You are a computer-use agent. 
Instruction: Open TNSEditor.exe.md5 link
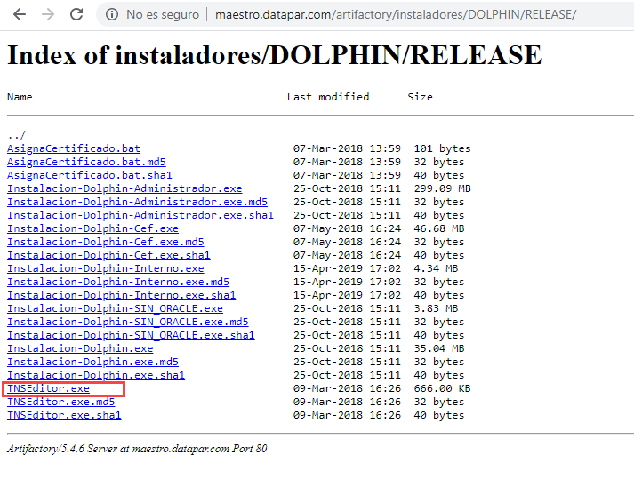(61, 402)
